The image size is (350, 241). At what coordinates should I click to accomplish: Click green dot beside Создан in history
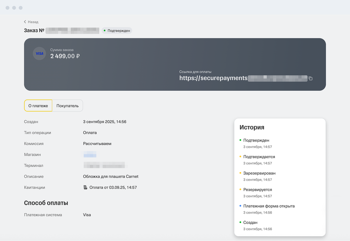pos(240,222)
